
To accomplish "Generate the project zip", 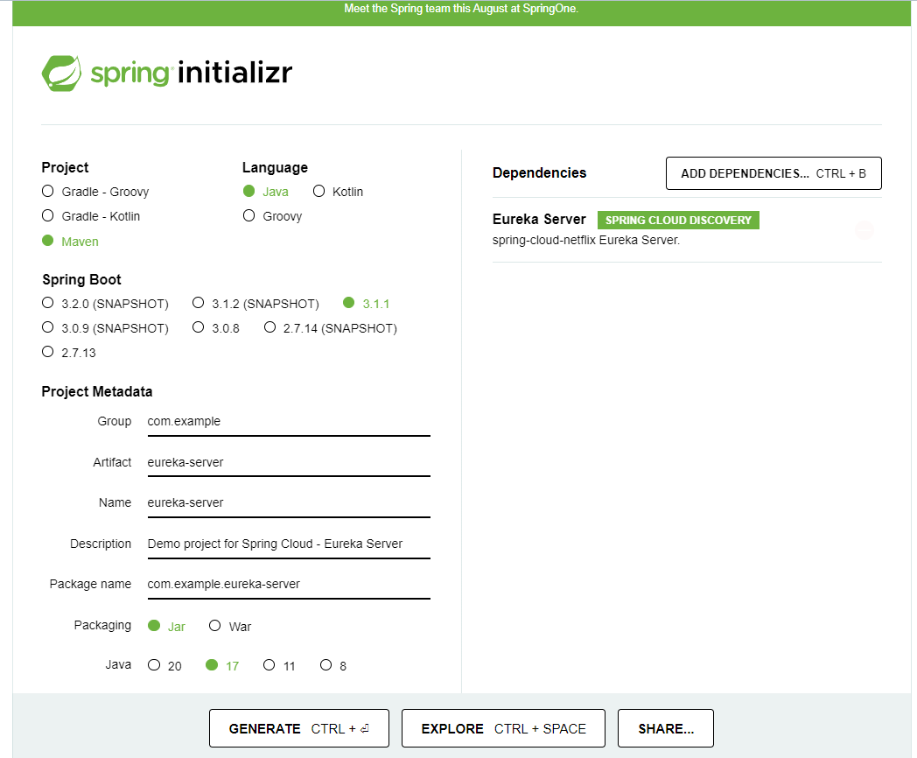I will [x=299, y=728].
